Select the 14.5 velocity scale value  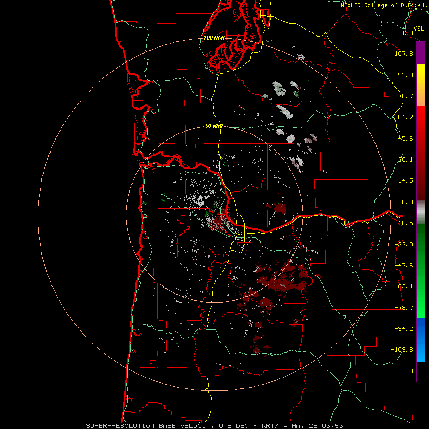click(x=406, y=181)
